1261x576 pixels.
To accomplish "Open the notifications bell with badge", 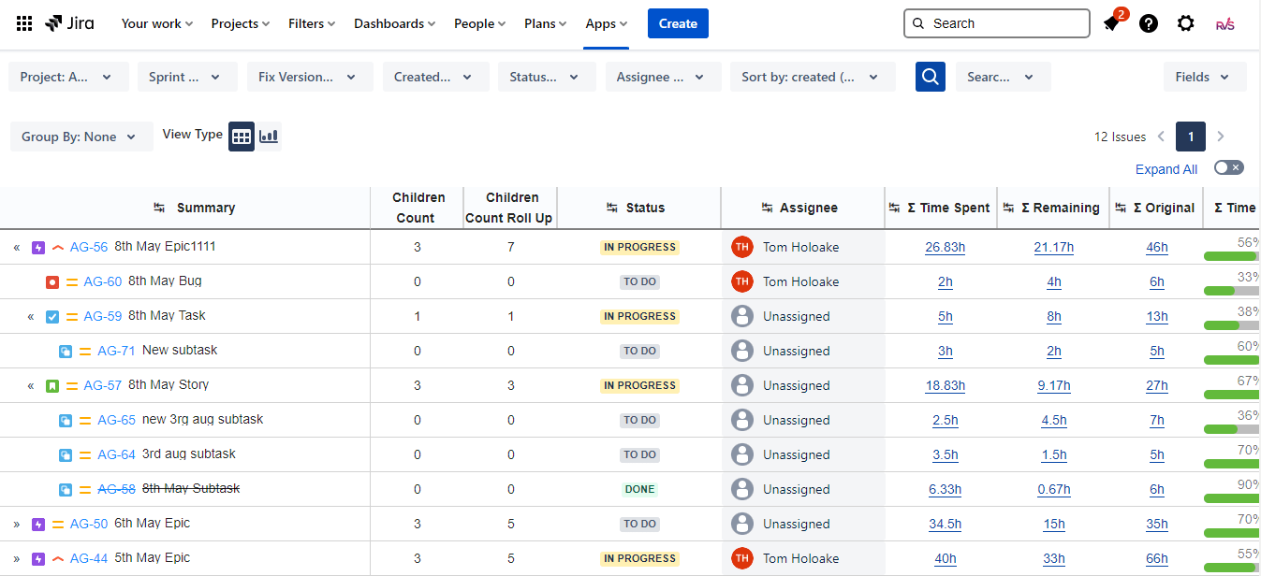I will click(x=1112, y=23).
